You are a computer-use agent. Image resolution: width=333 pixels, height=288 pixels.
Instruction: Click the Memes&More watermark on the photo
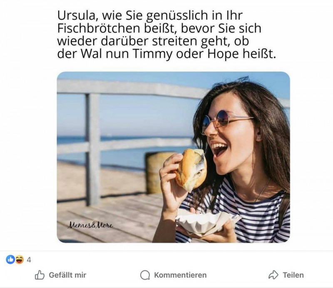click(x=90, y=225)
